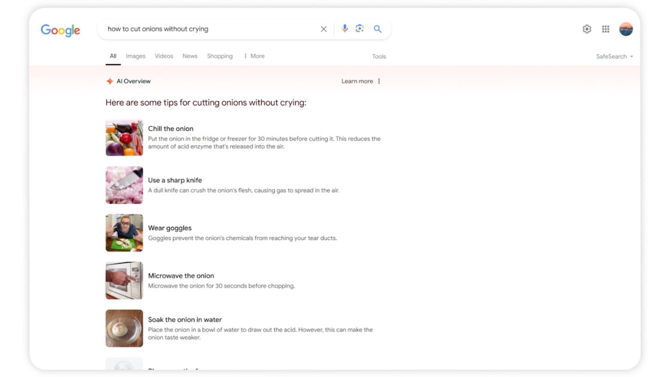Select the News tab
The image size is (670, 377).
[189, 56]
